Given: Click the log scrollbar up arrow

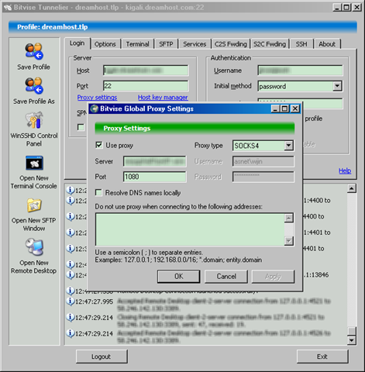Looking at the screenshot, I should tap(352, 188).
